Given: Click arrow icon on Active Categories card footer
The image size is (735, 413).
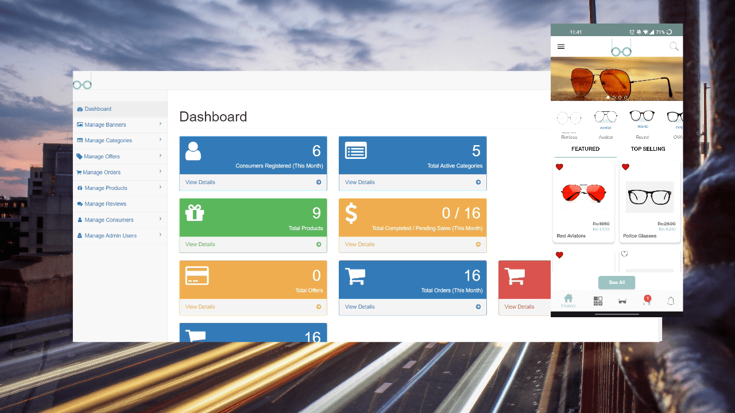Looking at the screenshot, I should (478, 182).
